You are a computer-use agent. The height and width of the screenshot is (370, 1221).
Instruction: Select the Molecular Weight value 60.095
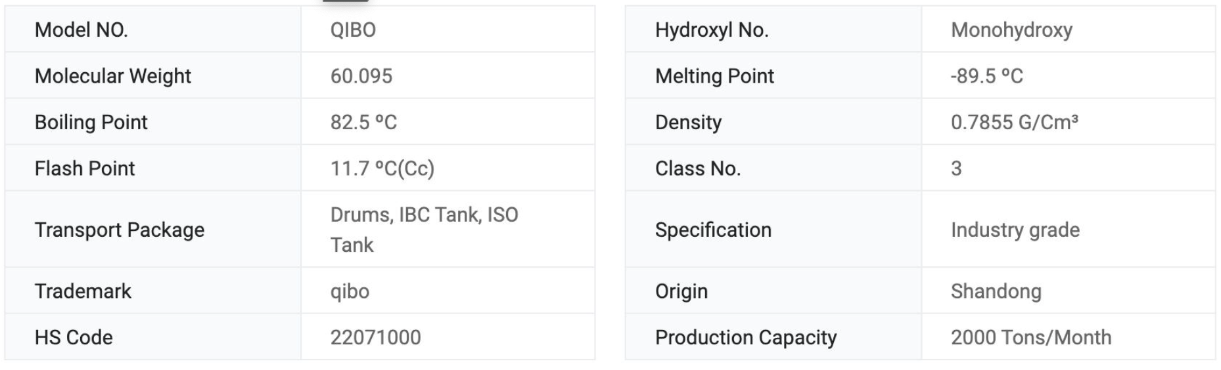coord(361,76)
